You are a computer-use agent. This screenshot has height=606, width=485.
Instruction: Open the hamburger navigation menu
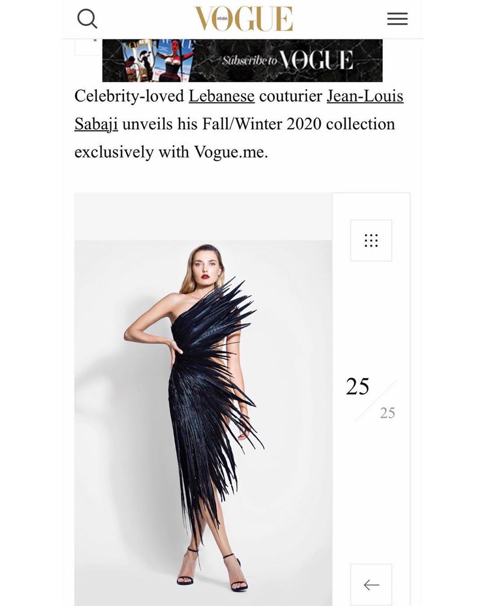pos(397,19)
